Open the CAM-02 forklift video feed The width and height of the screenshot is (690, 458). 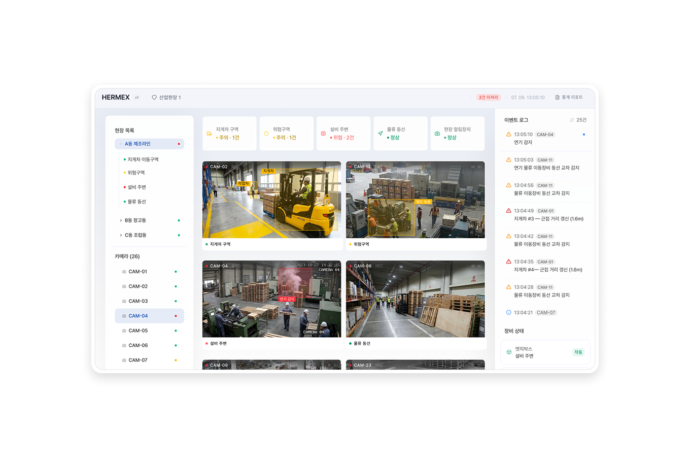pos(272,200)
